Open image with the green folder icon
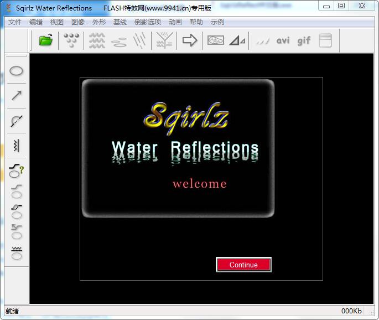This screenshot has height=320, width=379. tap(46, 40)
